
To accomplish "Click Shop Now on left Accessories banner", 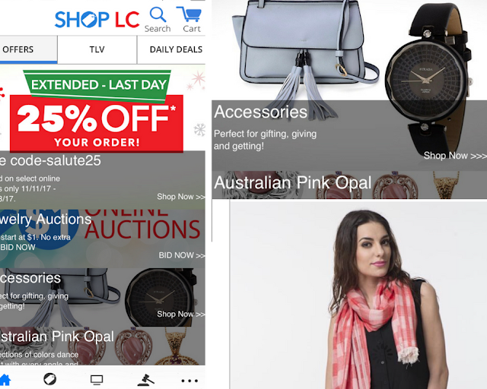I will click(181, 314).
